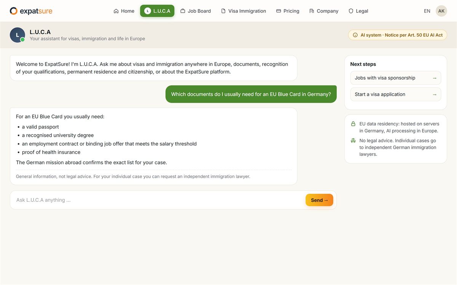Click the 'Next steps' heading
The height and width of the screenshot is (285, 457).
(x=363, y=64)
